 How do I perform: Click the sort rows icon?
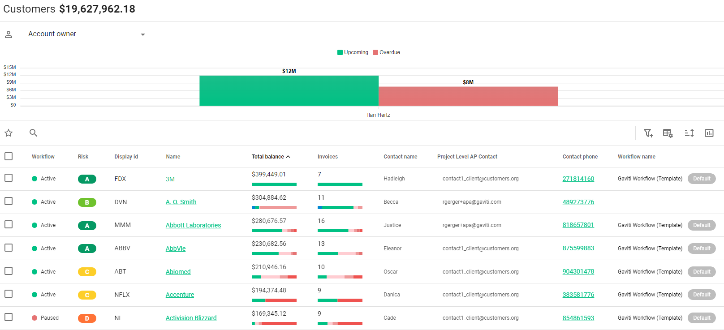coord(689,133)
